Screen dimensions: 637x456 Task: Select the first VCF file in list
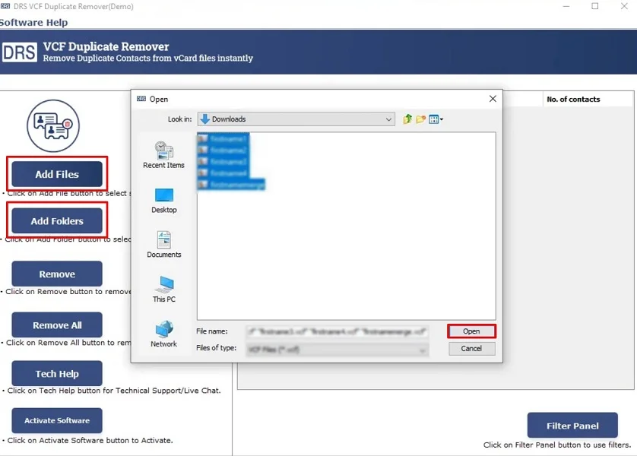(x=228, y=139)
